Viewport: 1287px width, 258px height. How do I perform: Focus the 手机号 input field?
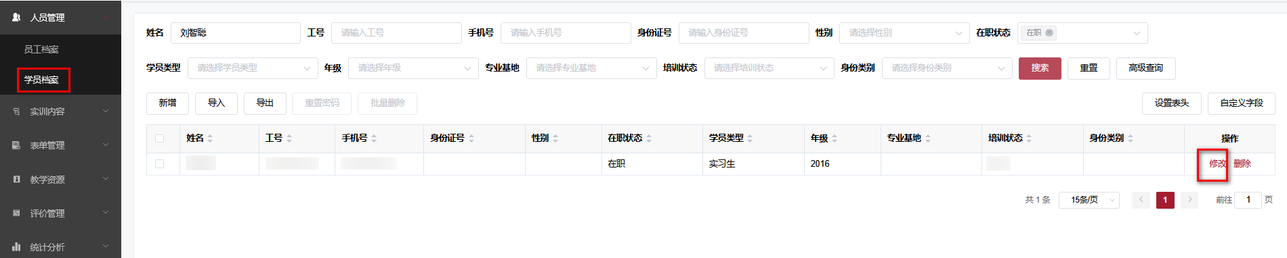coord(566,32)
